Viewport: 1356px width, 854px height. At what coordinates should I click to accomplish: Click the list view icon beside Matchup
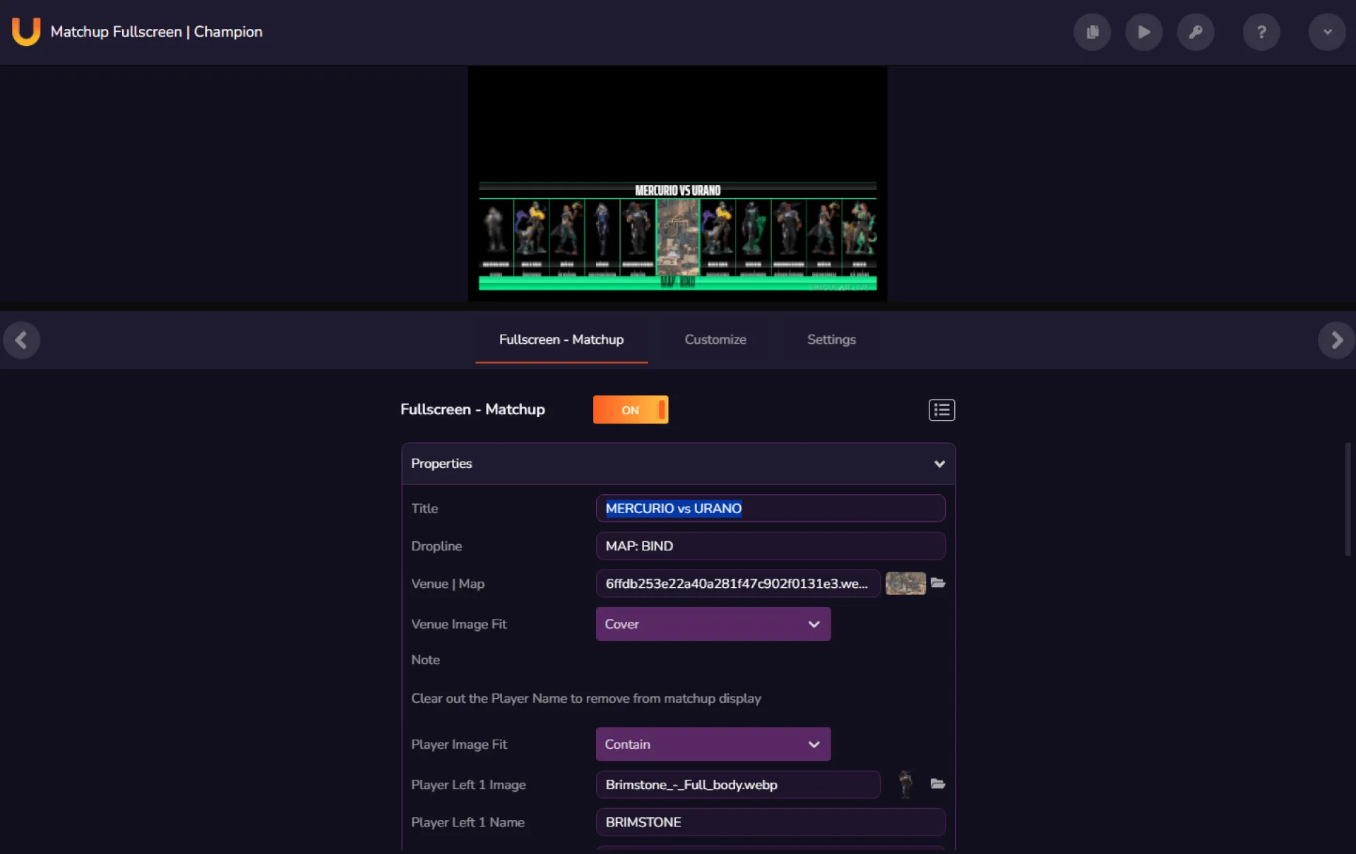tap(941, 410)
